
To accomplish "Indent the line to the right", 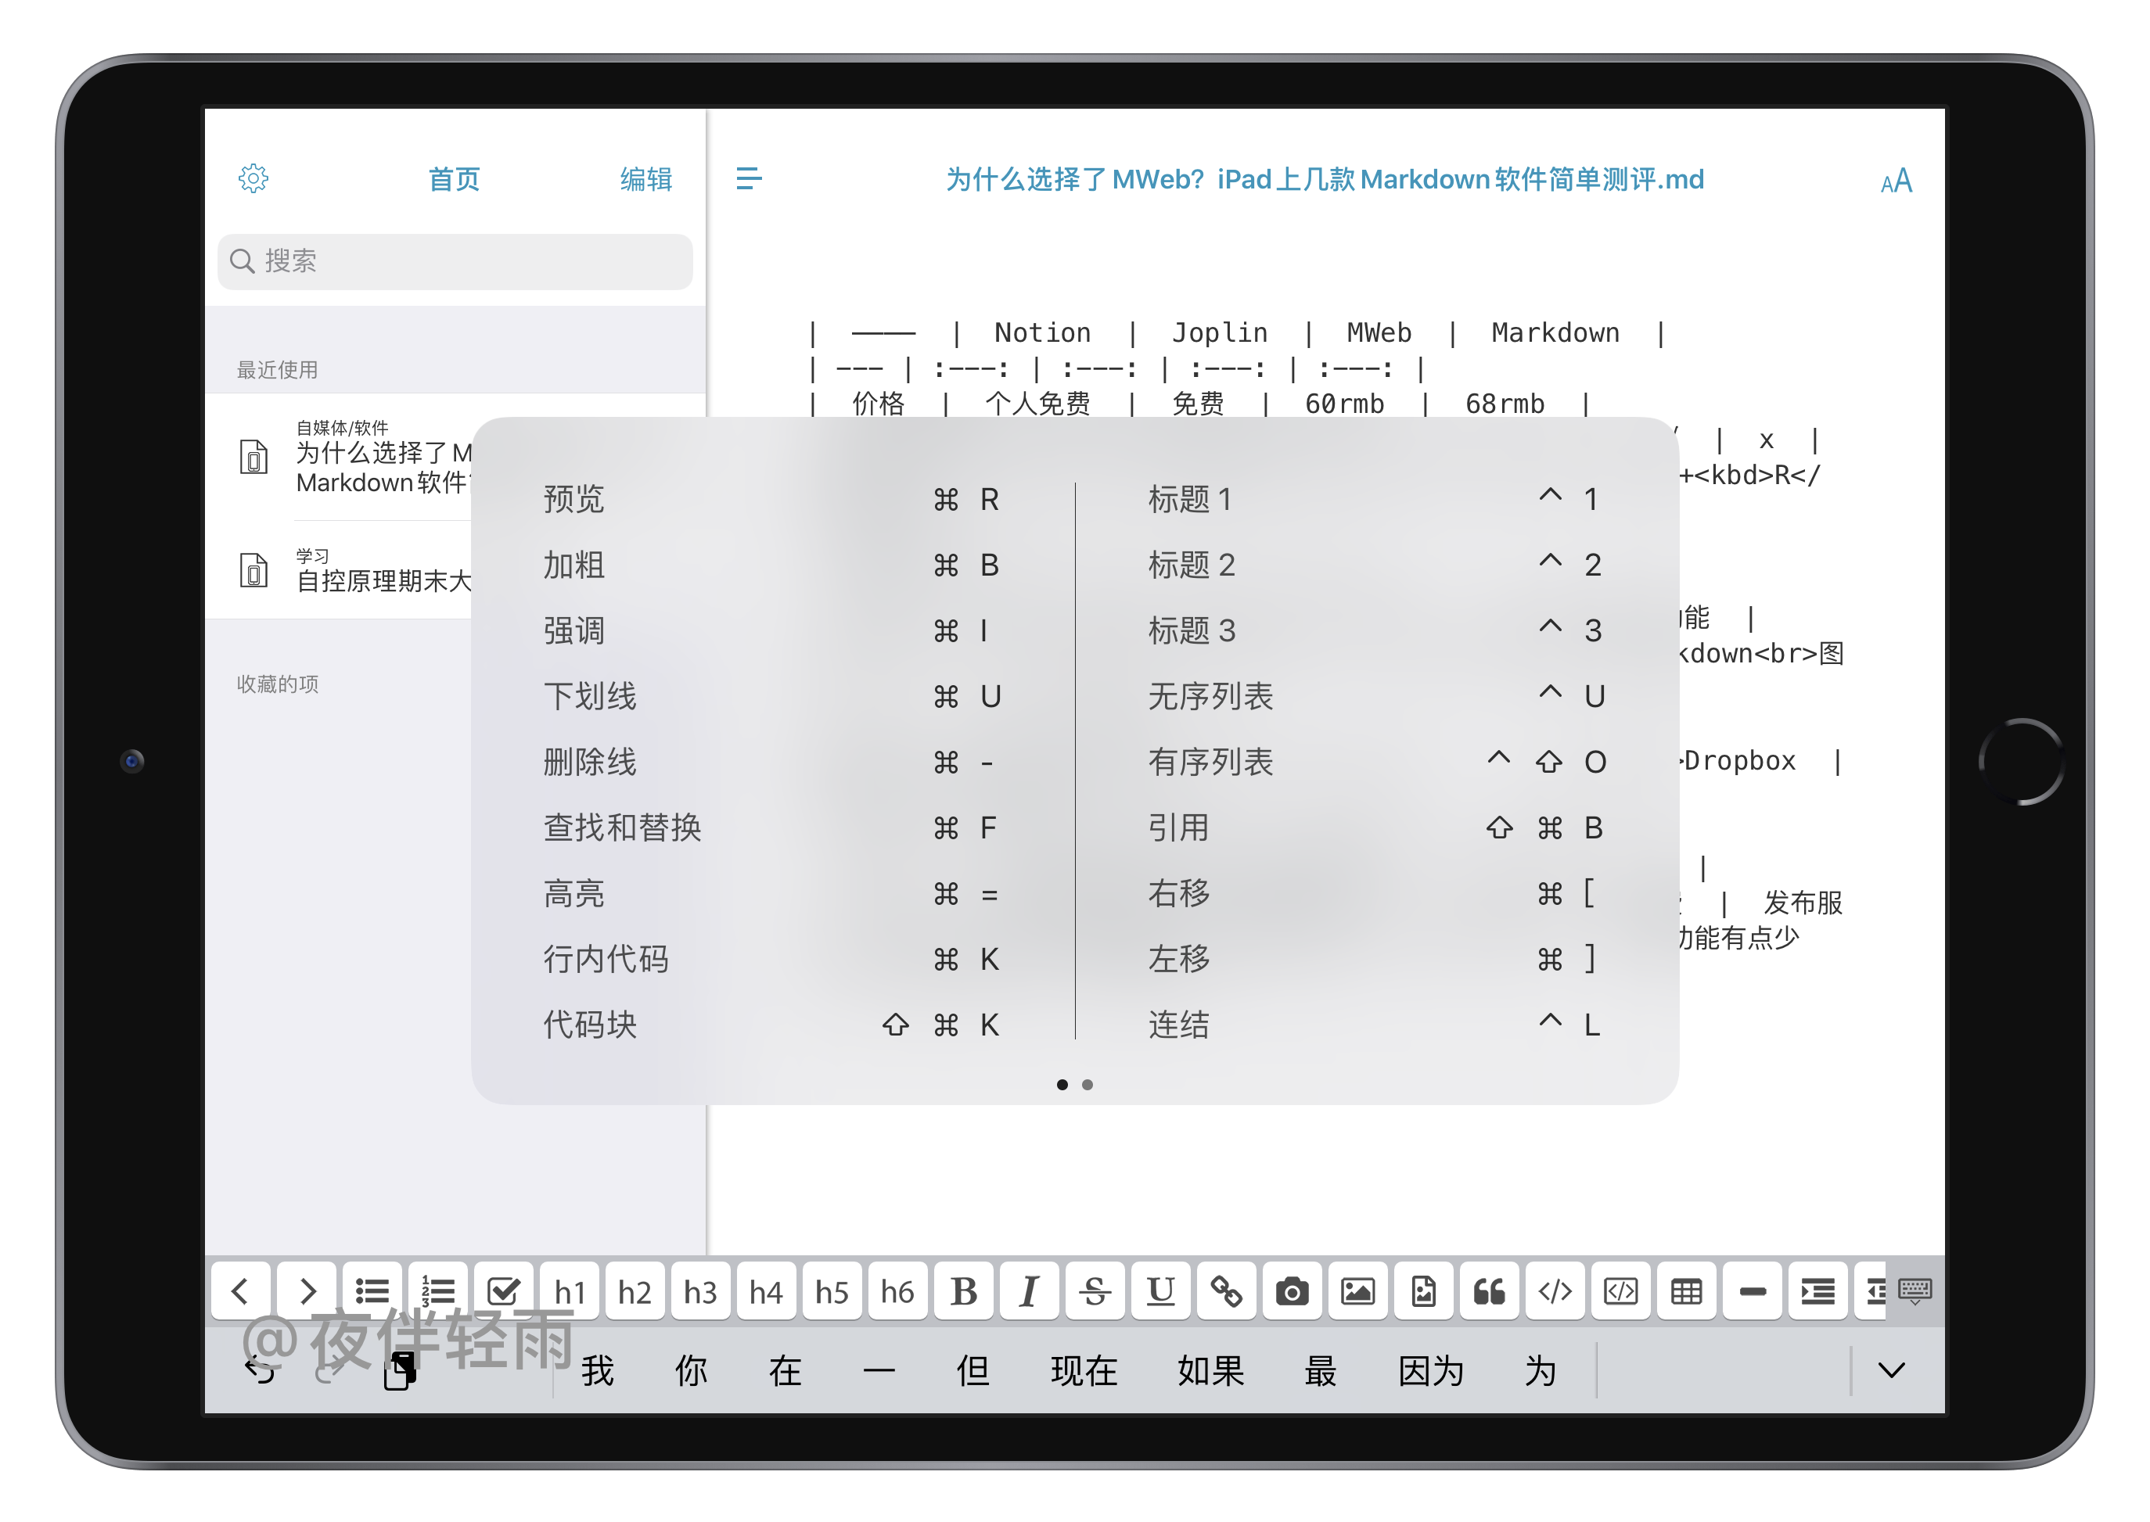I will click(x=1817, y=1290).
